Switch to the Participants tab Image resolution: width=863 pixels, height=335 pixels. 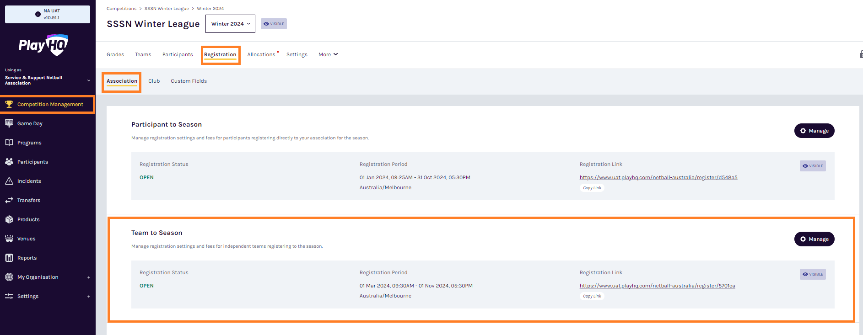pos(178,54)
